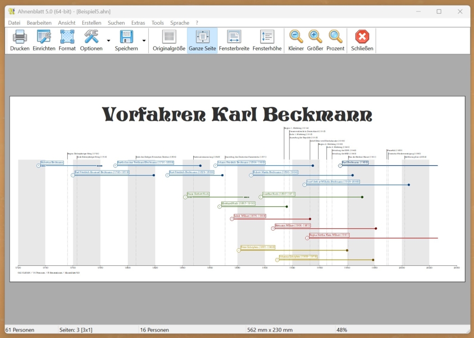Click Franz Herbert Koch label

[x=198, y=194]
